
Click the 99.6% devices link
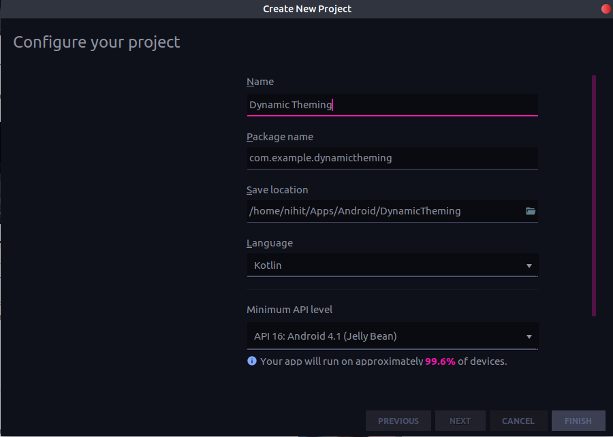[440, 361]
